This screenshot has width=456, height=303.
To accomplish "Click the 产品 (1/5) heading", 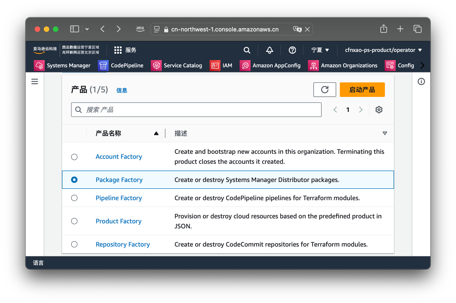I will pyautogui.click(x=90, y=90).
